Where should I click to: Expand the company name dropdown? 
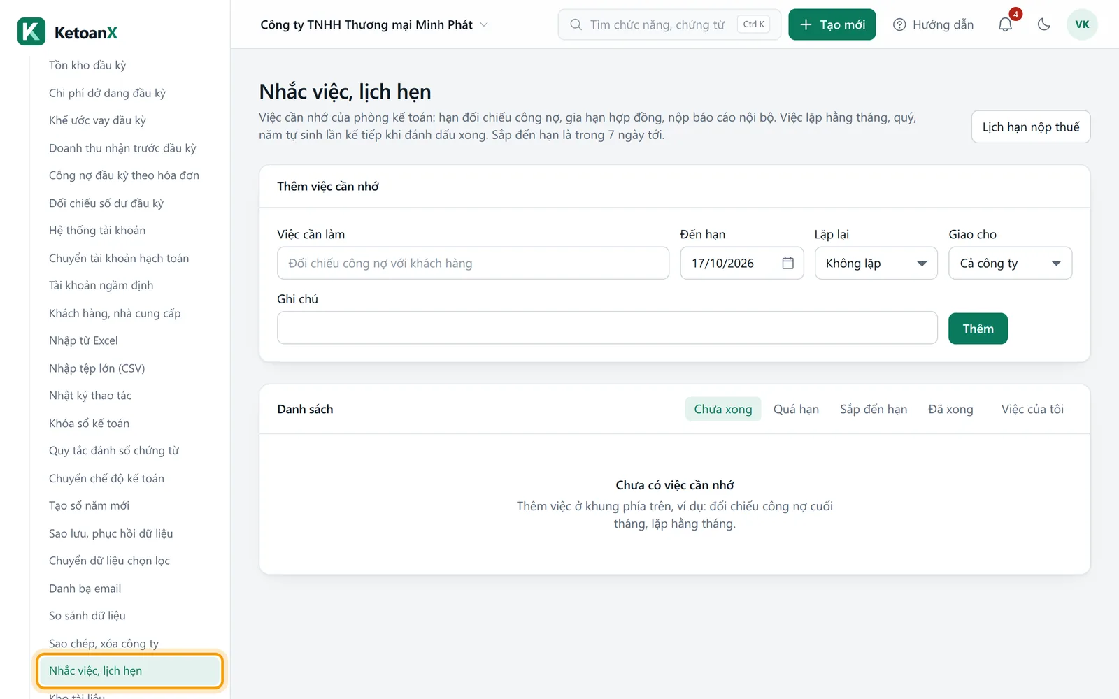click(374, 24)
